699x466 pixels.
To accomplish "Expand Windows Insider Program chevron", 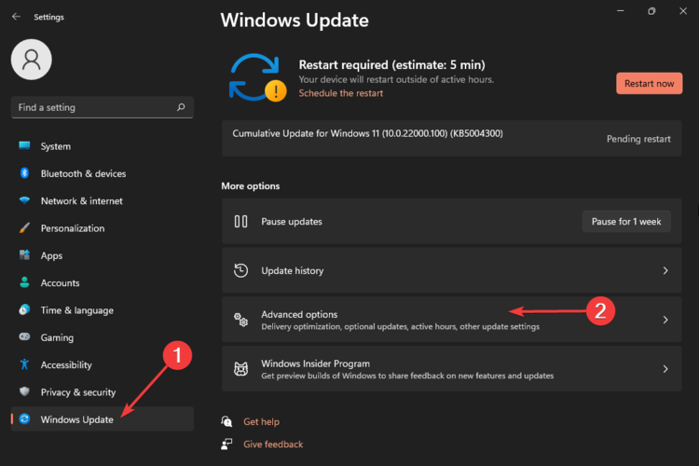I will [665, 369].
